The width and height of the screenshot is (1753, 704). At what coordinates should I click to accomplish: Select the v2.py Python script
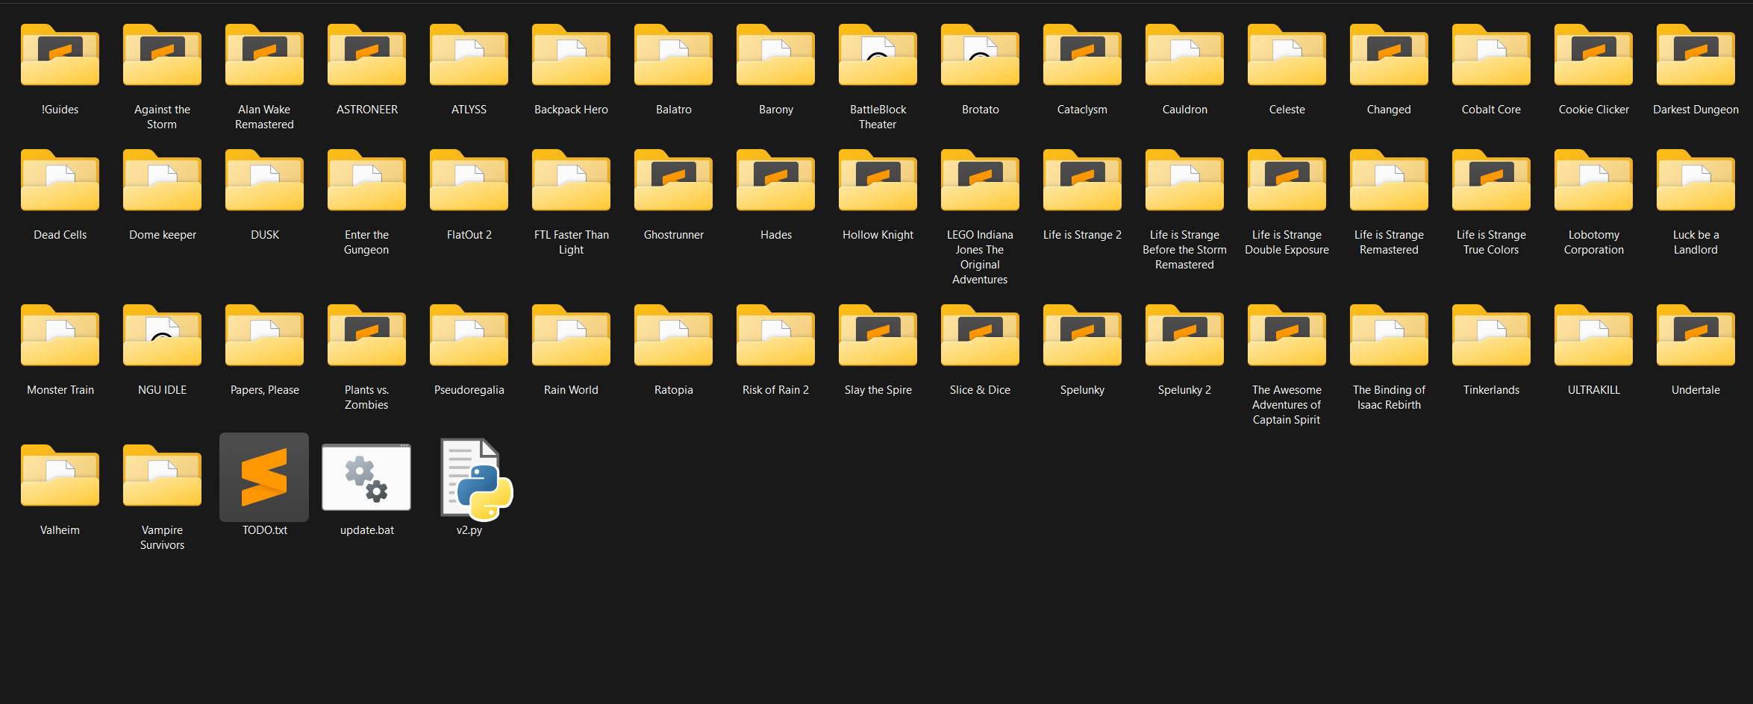point(476,479)
